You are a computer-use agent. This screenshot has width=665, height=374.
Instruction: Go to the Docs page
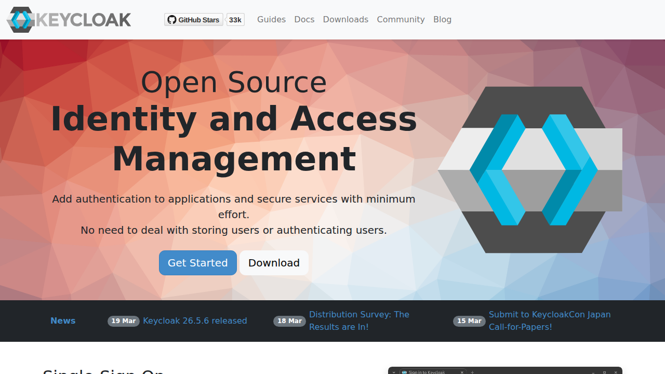(x=304, y=20)
